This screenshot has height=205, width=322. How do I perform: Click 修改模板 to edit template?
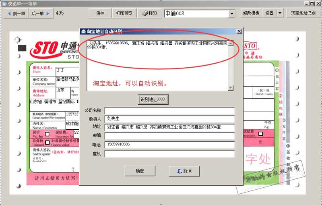(251, 13)
